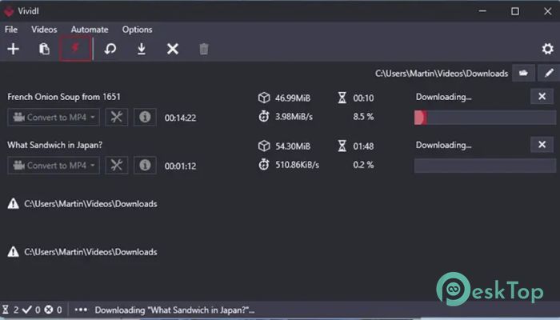The height and width of the screenshot is (320, 560).
Task: Click the hourglass icon beside 01:48
Action: 342,146
